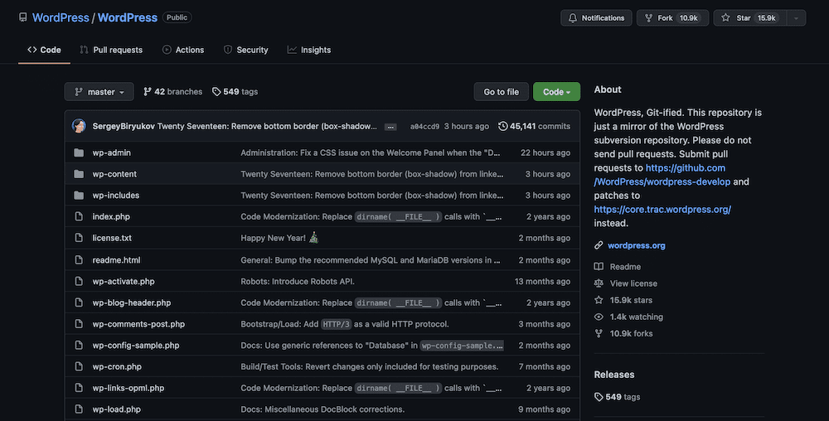Click the file icon next to wp-activate.php
The width and height of the screenshot is (829, 421).
pyautogui.click(x=79, y=282)
